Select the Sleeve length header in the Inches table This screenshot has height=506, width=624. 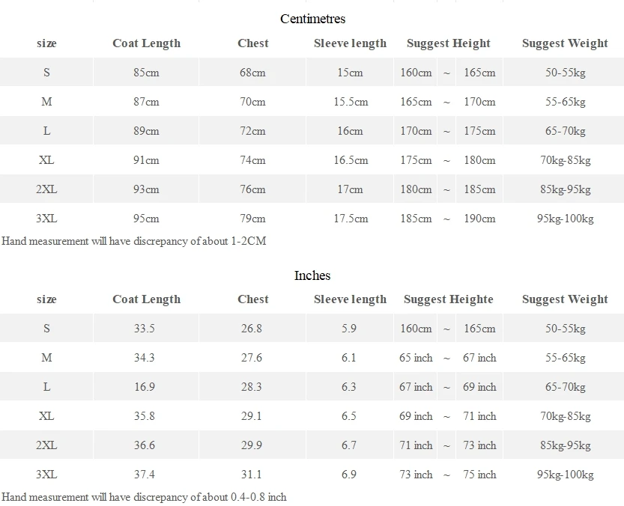(350, 299)
